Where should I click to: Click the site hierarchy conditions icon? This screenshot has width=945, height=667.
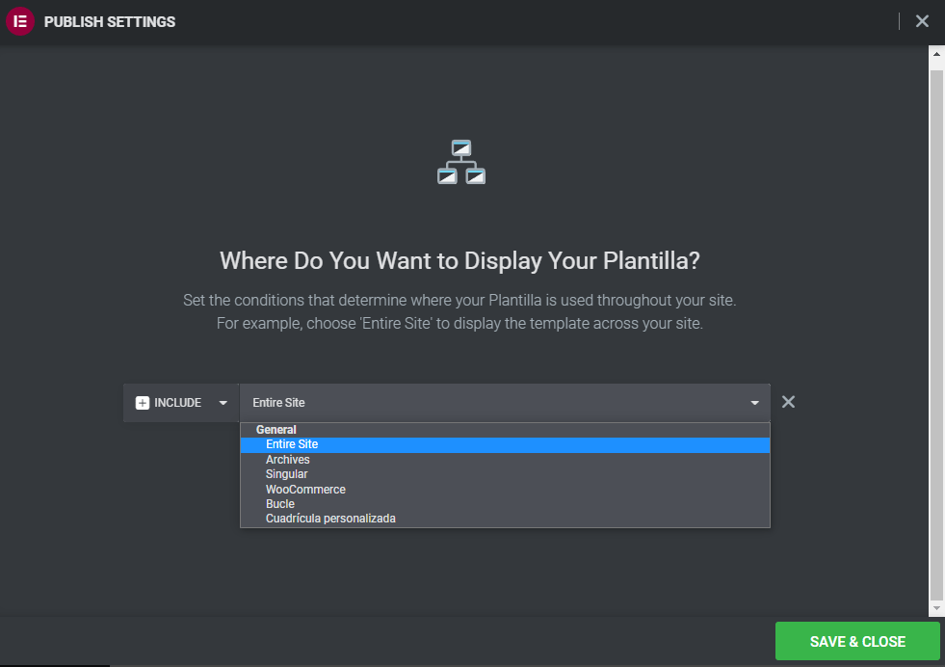[461, 162]
